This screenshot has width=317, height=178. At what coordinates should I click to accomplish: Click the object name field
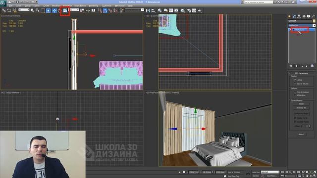click(x=300, y=21)
